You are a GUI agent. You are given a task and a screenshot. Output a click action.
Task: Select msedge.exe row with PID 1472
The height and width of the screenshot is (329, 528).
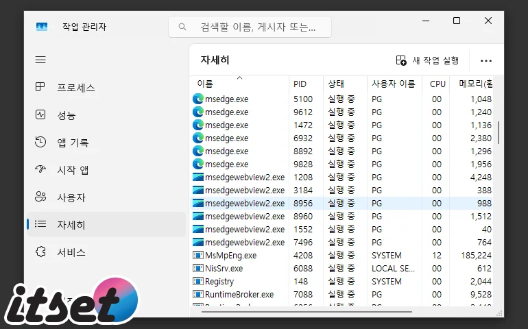(x=341, y=125)
